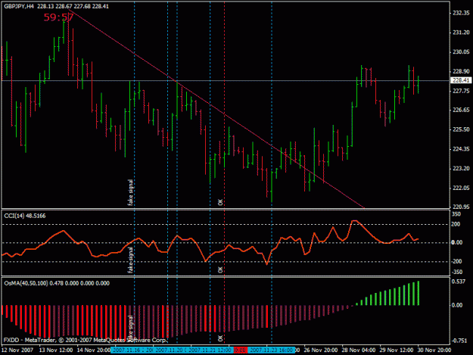
Task: Select the red vertical line time marker
Action: tap(240, 350)
